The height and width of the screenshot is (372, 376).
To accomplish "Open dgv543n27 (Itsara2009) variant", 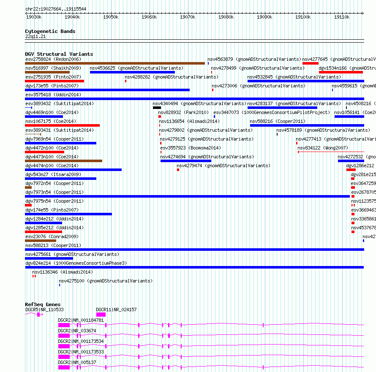I will tap(53, 174).
